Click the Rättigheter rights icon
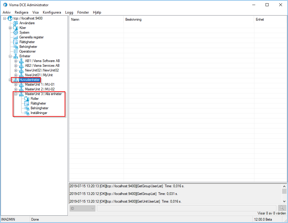288x223 pixels. (16, 42)
